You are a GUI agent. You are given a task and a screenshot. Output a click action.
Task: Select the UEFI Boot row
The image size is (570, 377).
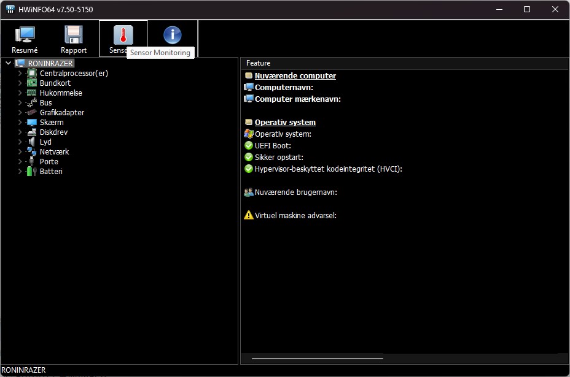[273, 146]
